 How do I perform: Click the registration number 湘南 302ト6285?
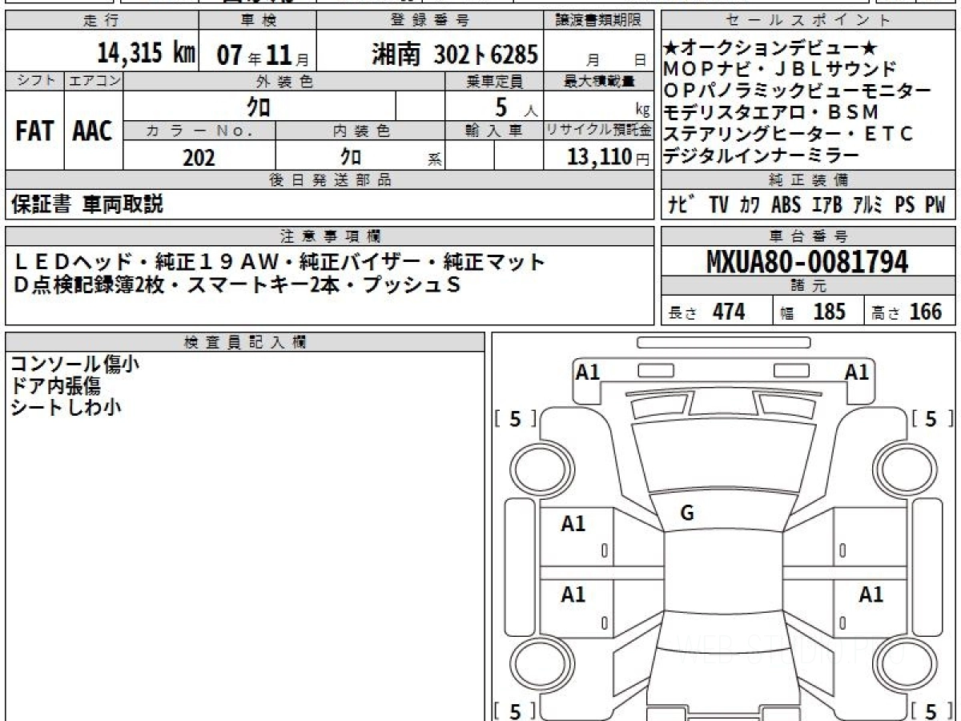[x=455, y=54]
